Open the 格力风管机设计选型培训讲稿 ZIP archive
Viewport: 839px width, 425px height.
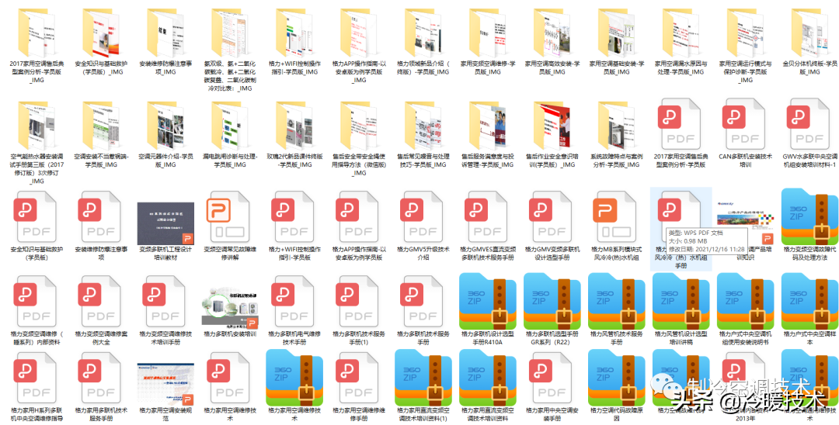[681, 301]
